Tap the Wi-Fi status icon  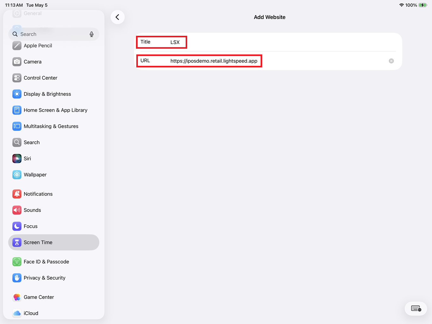coord(402,5)
